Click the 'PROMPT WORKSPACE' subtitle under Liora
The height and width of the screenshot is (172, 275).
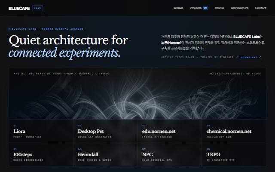27,137
